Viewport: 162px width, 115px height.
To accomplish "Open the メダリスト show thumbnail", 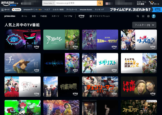I will [x=100, y=63].
